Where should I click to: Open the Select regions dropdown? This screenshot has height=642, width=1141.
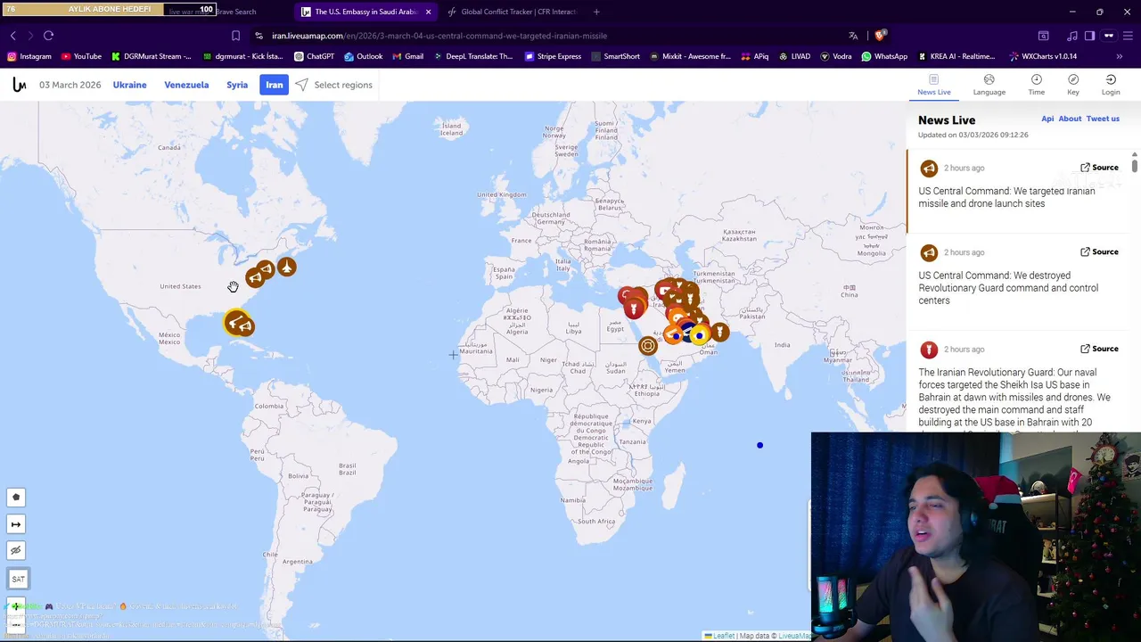pyautogui.click(x=334, y=85)
